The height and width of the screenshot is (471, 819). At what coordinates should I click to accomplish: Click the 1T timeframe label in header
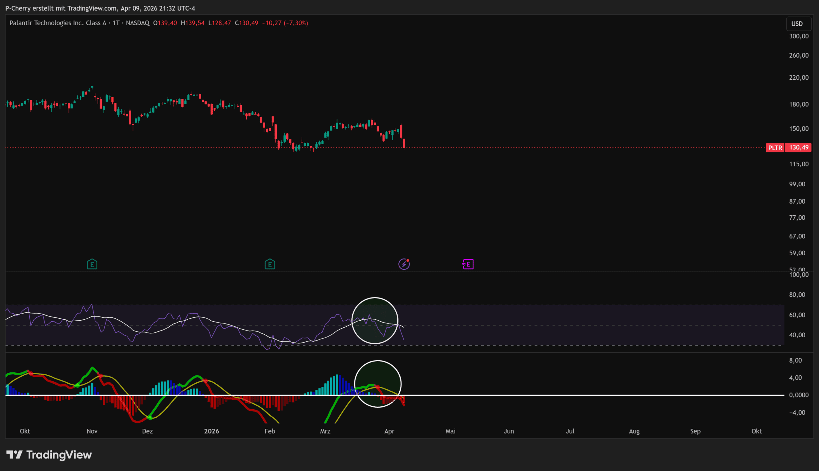tap(116, 23)
